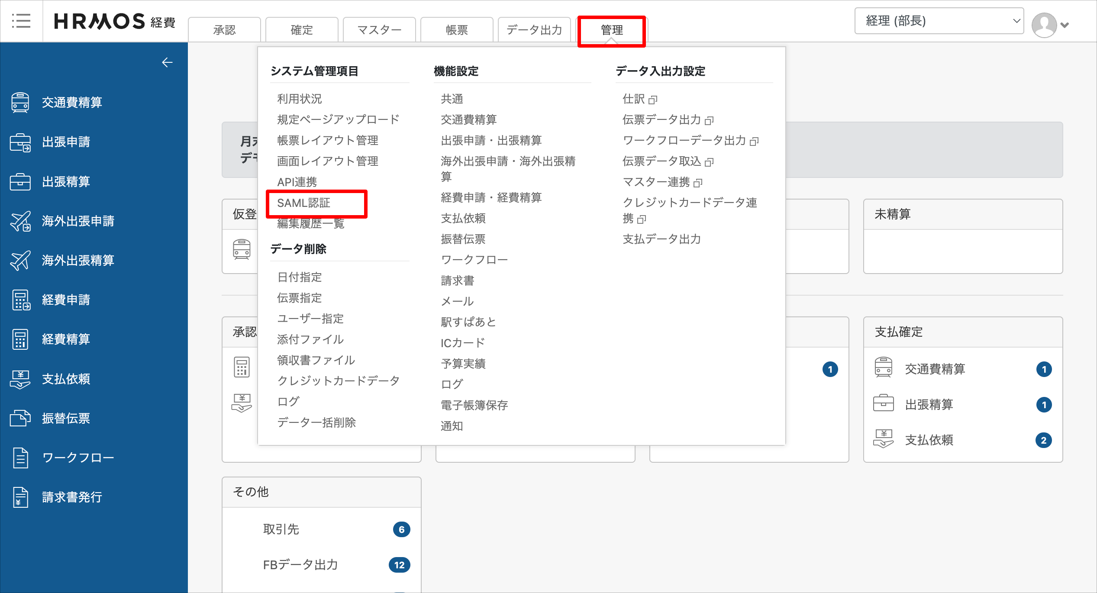This screenshot has height=593, width=1097.
Task: Open 経費申請 using the calculator icon
Action: click(x=20, y=300)
